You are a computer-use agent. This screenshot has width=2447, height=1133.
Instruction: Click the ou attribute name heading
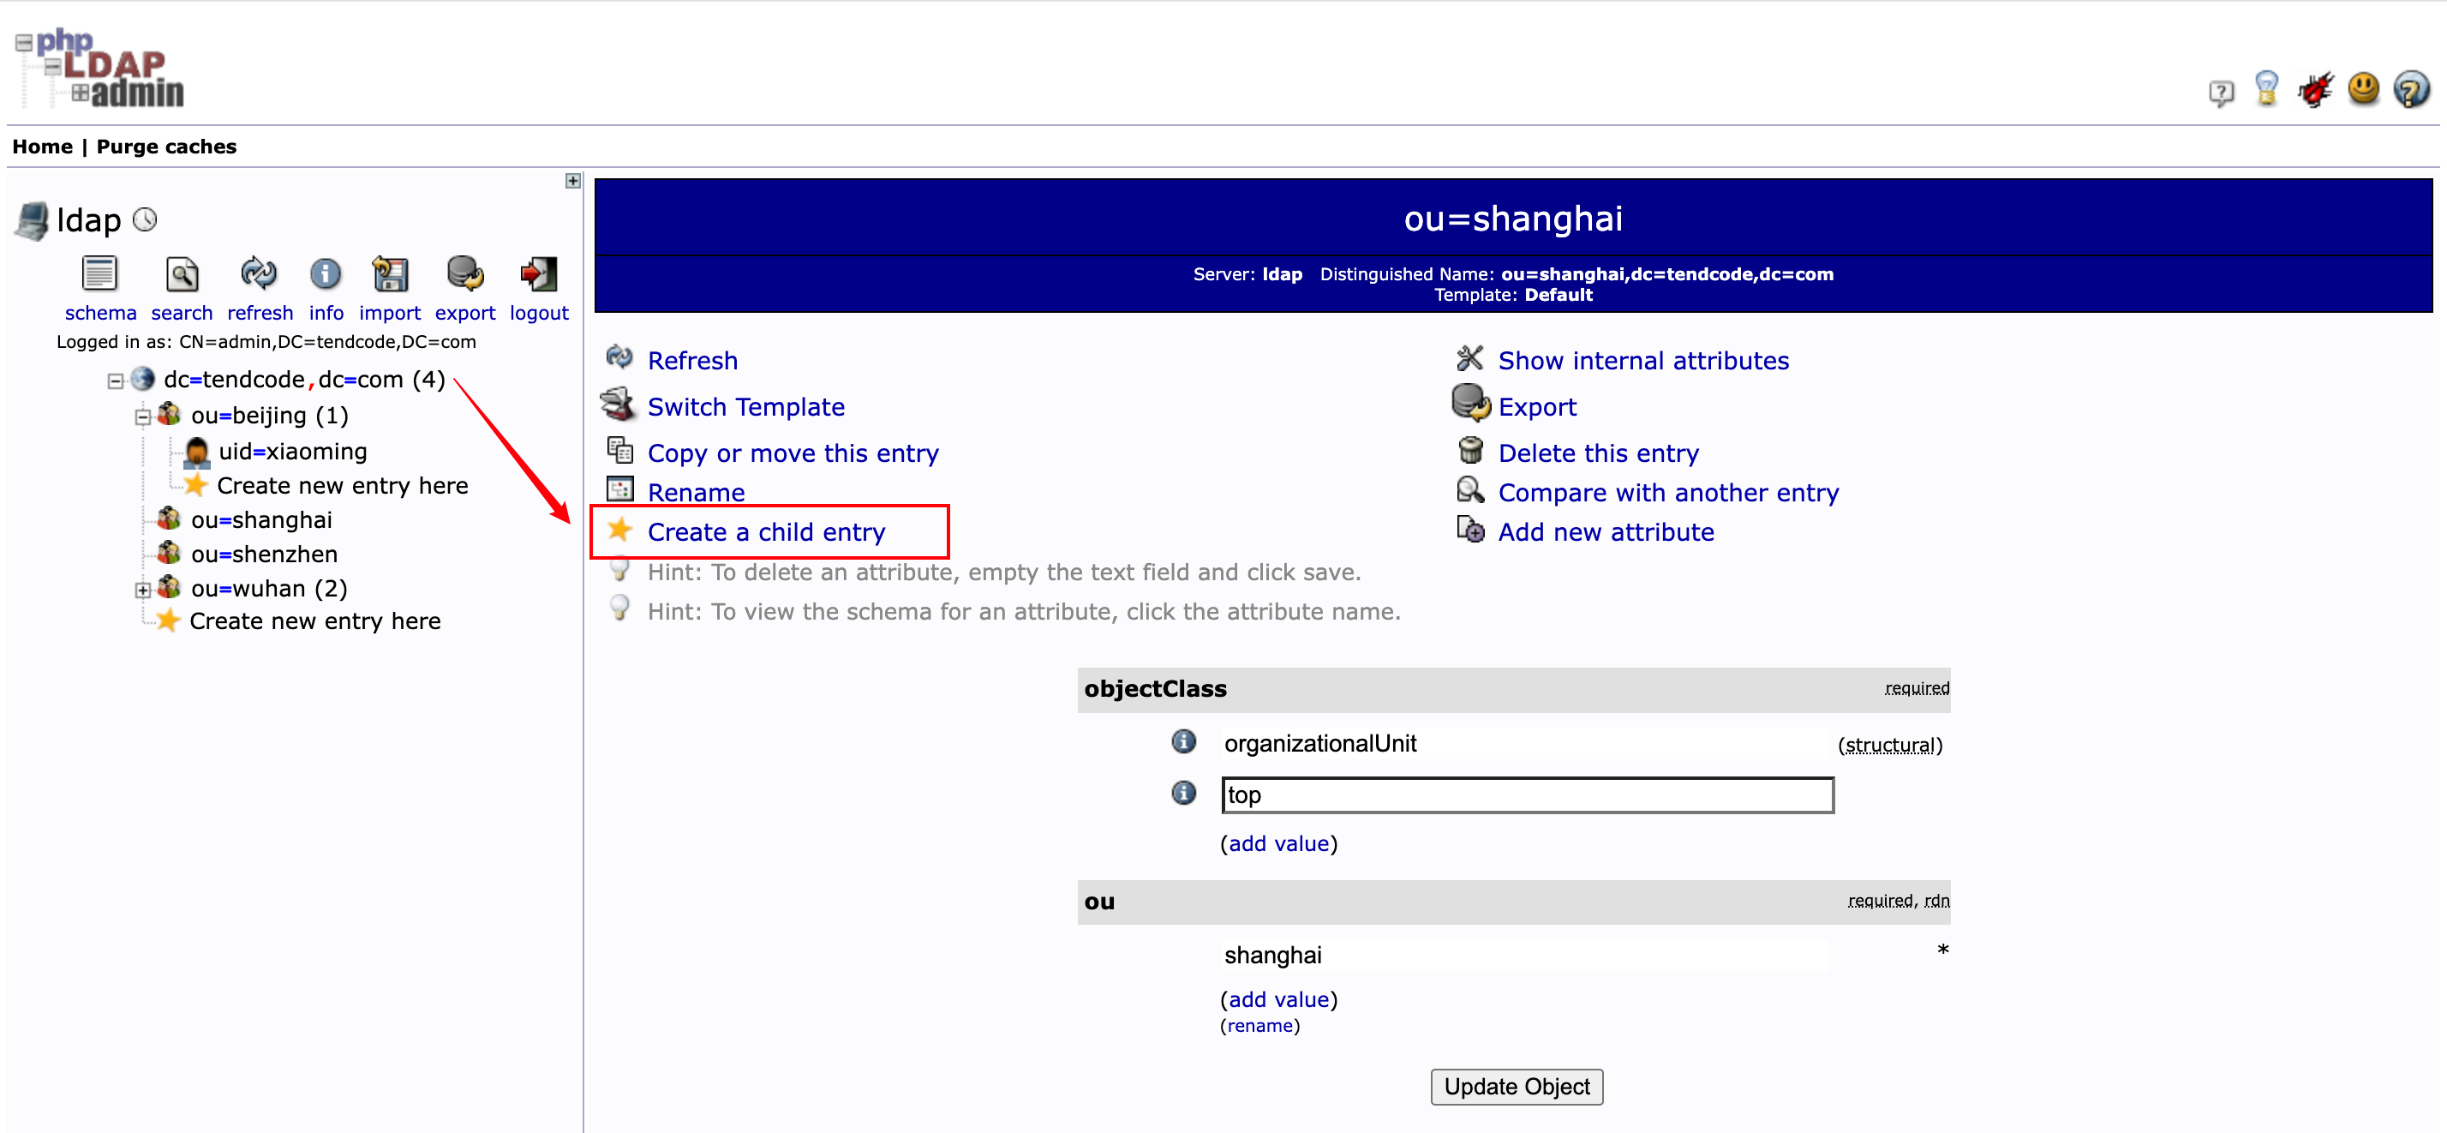pos(1099,901)
